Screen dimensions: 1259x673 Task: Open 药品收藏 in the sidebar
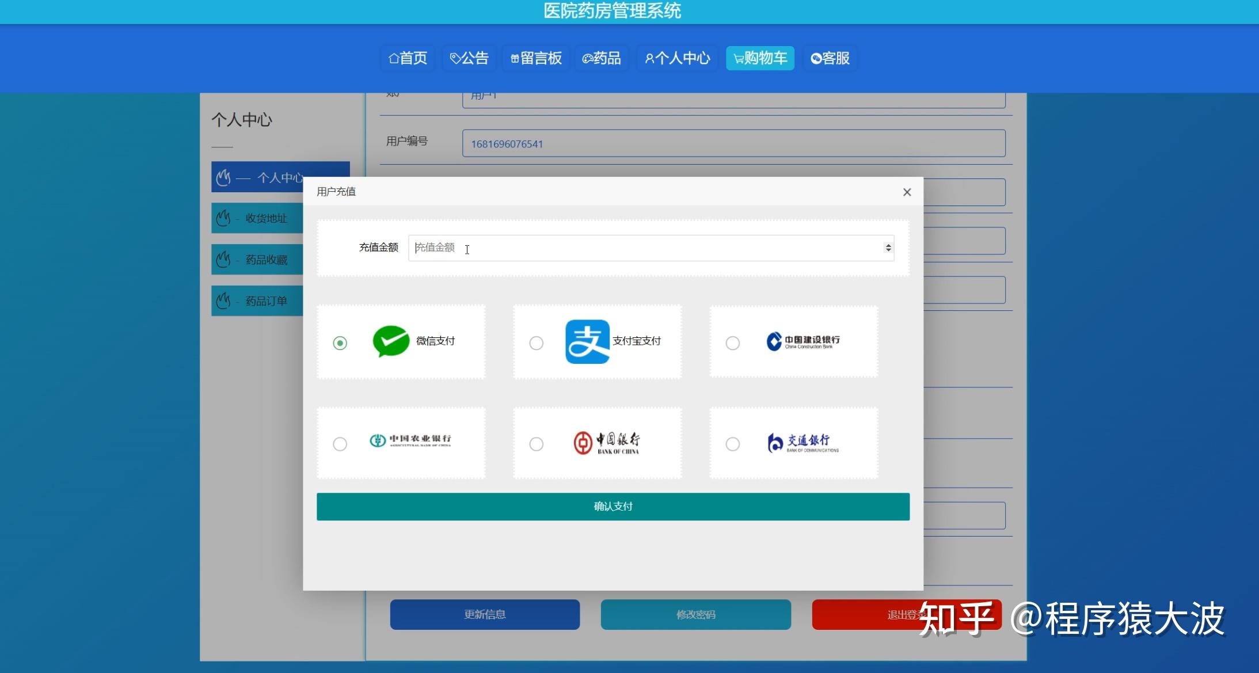266,259
